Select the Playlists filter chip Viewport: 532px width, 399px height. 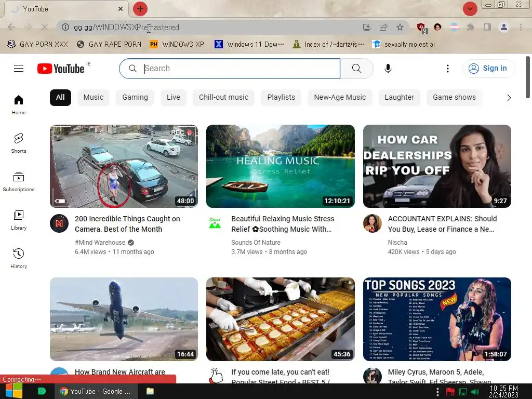[x=281, y=97]
